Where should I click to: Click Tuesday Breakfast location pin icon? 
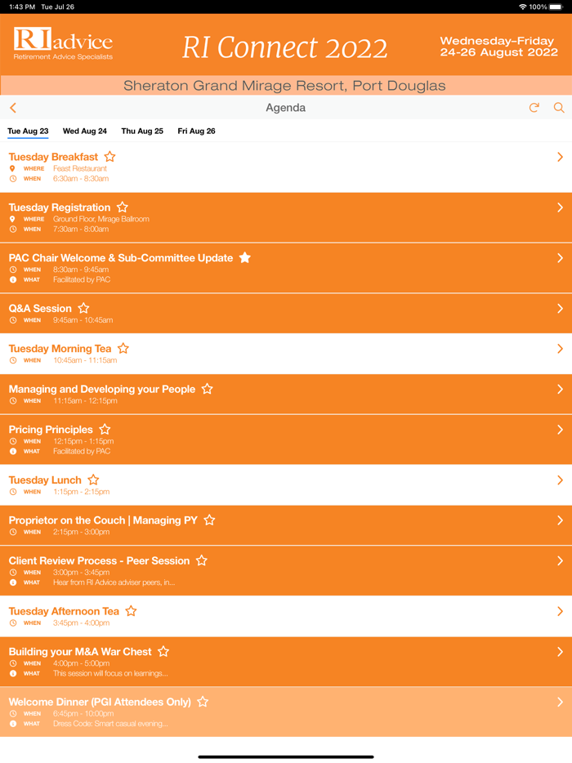pos(12,168)
